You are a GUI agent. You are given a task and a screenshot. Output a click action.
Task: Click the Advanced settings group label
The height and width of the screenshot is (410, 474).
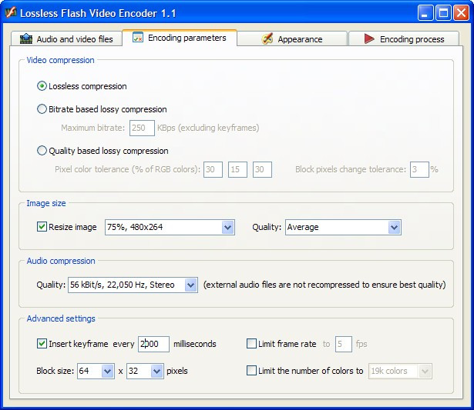tap(61, 318)
